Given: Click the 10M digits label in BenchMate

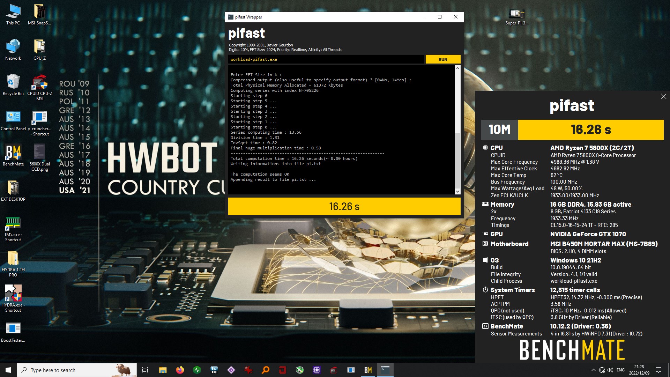Looking at the screenshot, I should click(499, 130).
